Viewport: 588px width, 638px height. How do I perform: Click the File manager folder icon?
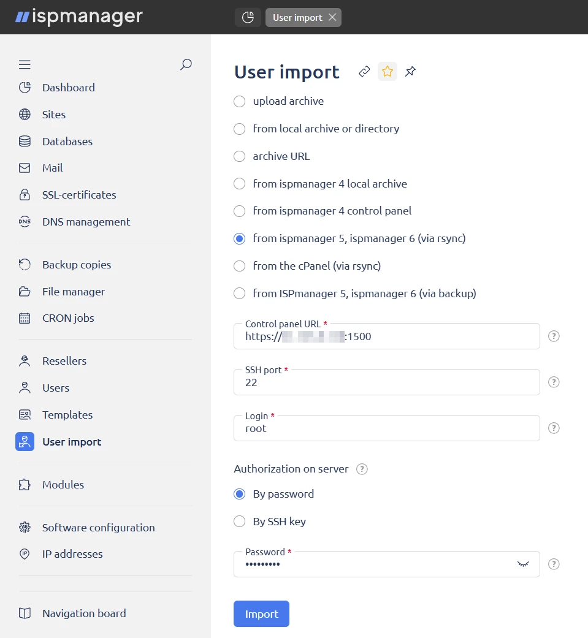[x=25, y=291]
